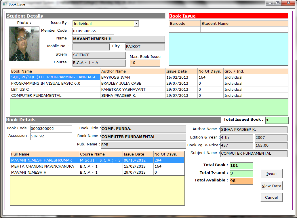Click the Issue Date column header in book list
The image size is (297, 218).
coord(181,71)
